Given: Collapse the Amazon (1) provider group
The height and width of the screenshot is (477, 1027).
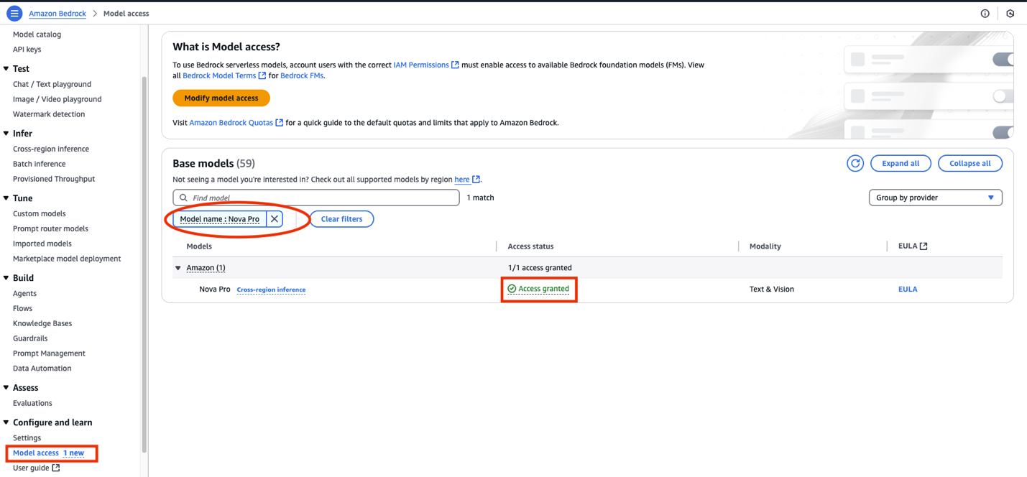Looking at the screenshot, I should pos(178,268).
